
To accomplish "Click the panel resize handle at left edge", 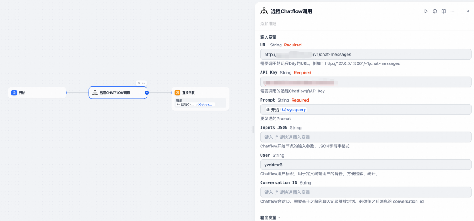I will (x=253, y=130).
